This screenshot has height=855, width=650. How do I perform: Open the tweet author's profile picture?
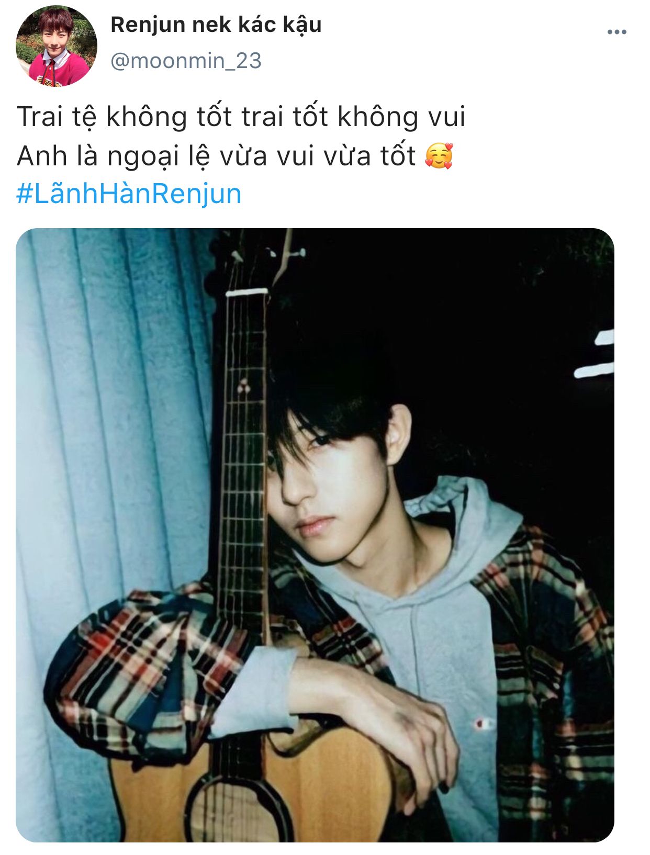[57, 46]
